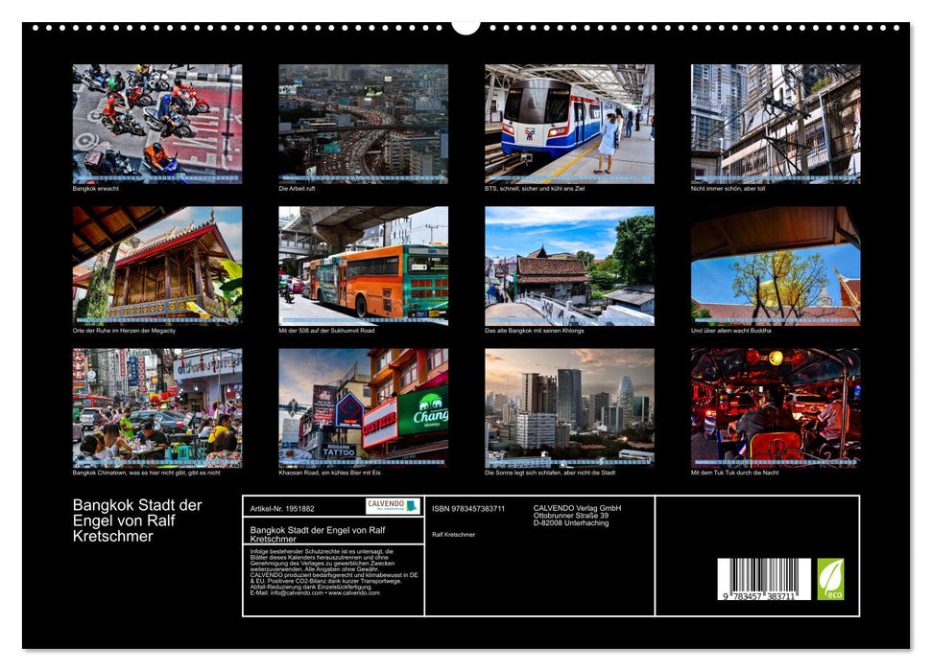
Task: Expand the 'Artikel-Nr. 1951882' field
Action: (283, 508)
